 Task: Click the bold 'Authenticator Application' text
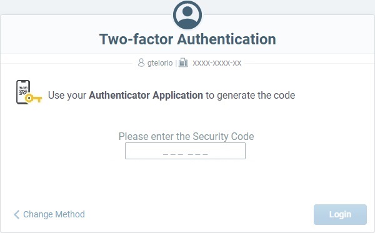coord(146,95)
